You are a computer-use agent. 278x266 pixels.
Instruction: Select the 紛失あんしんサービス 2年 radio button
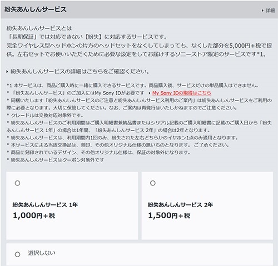pyautogui.click(x=153, y=183)
